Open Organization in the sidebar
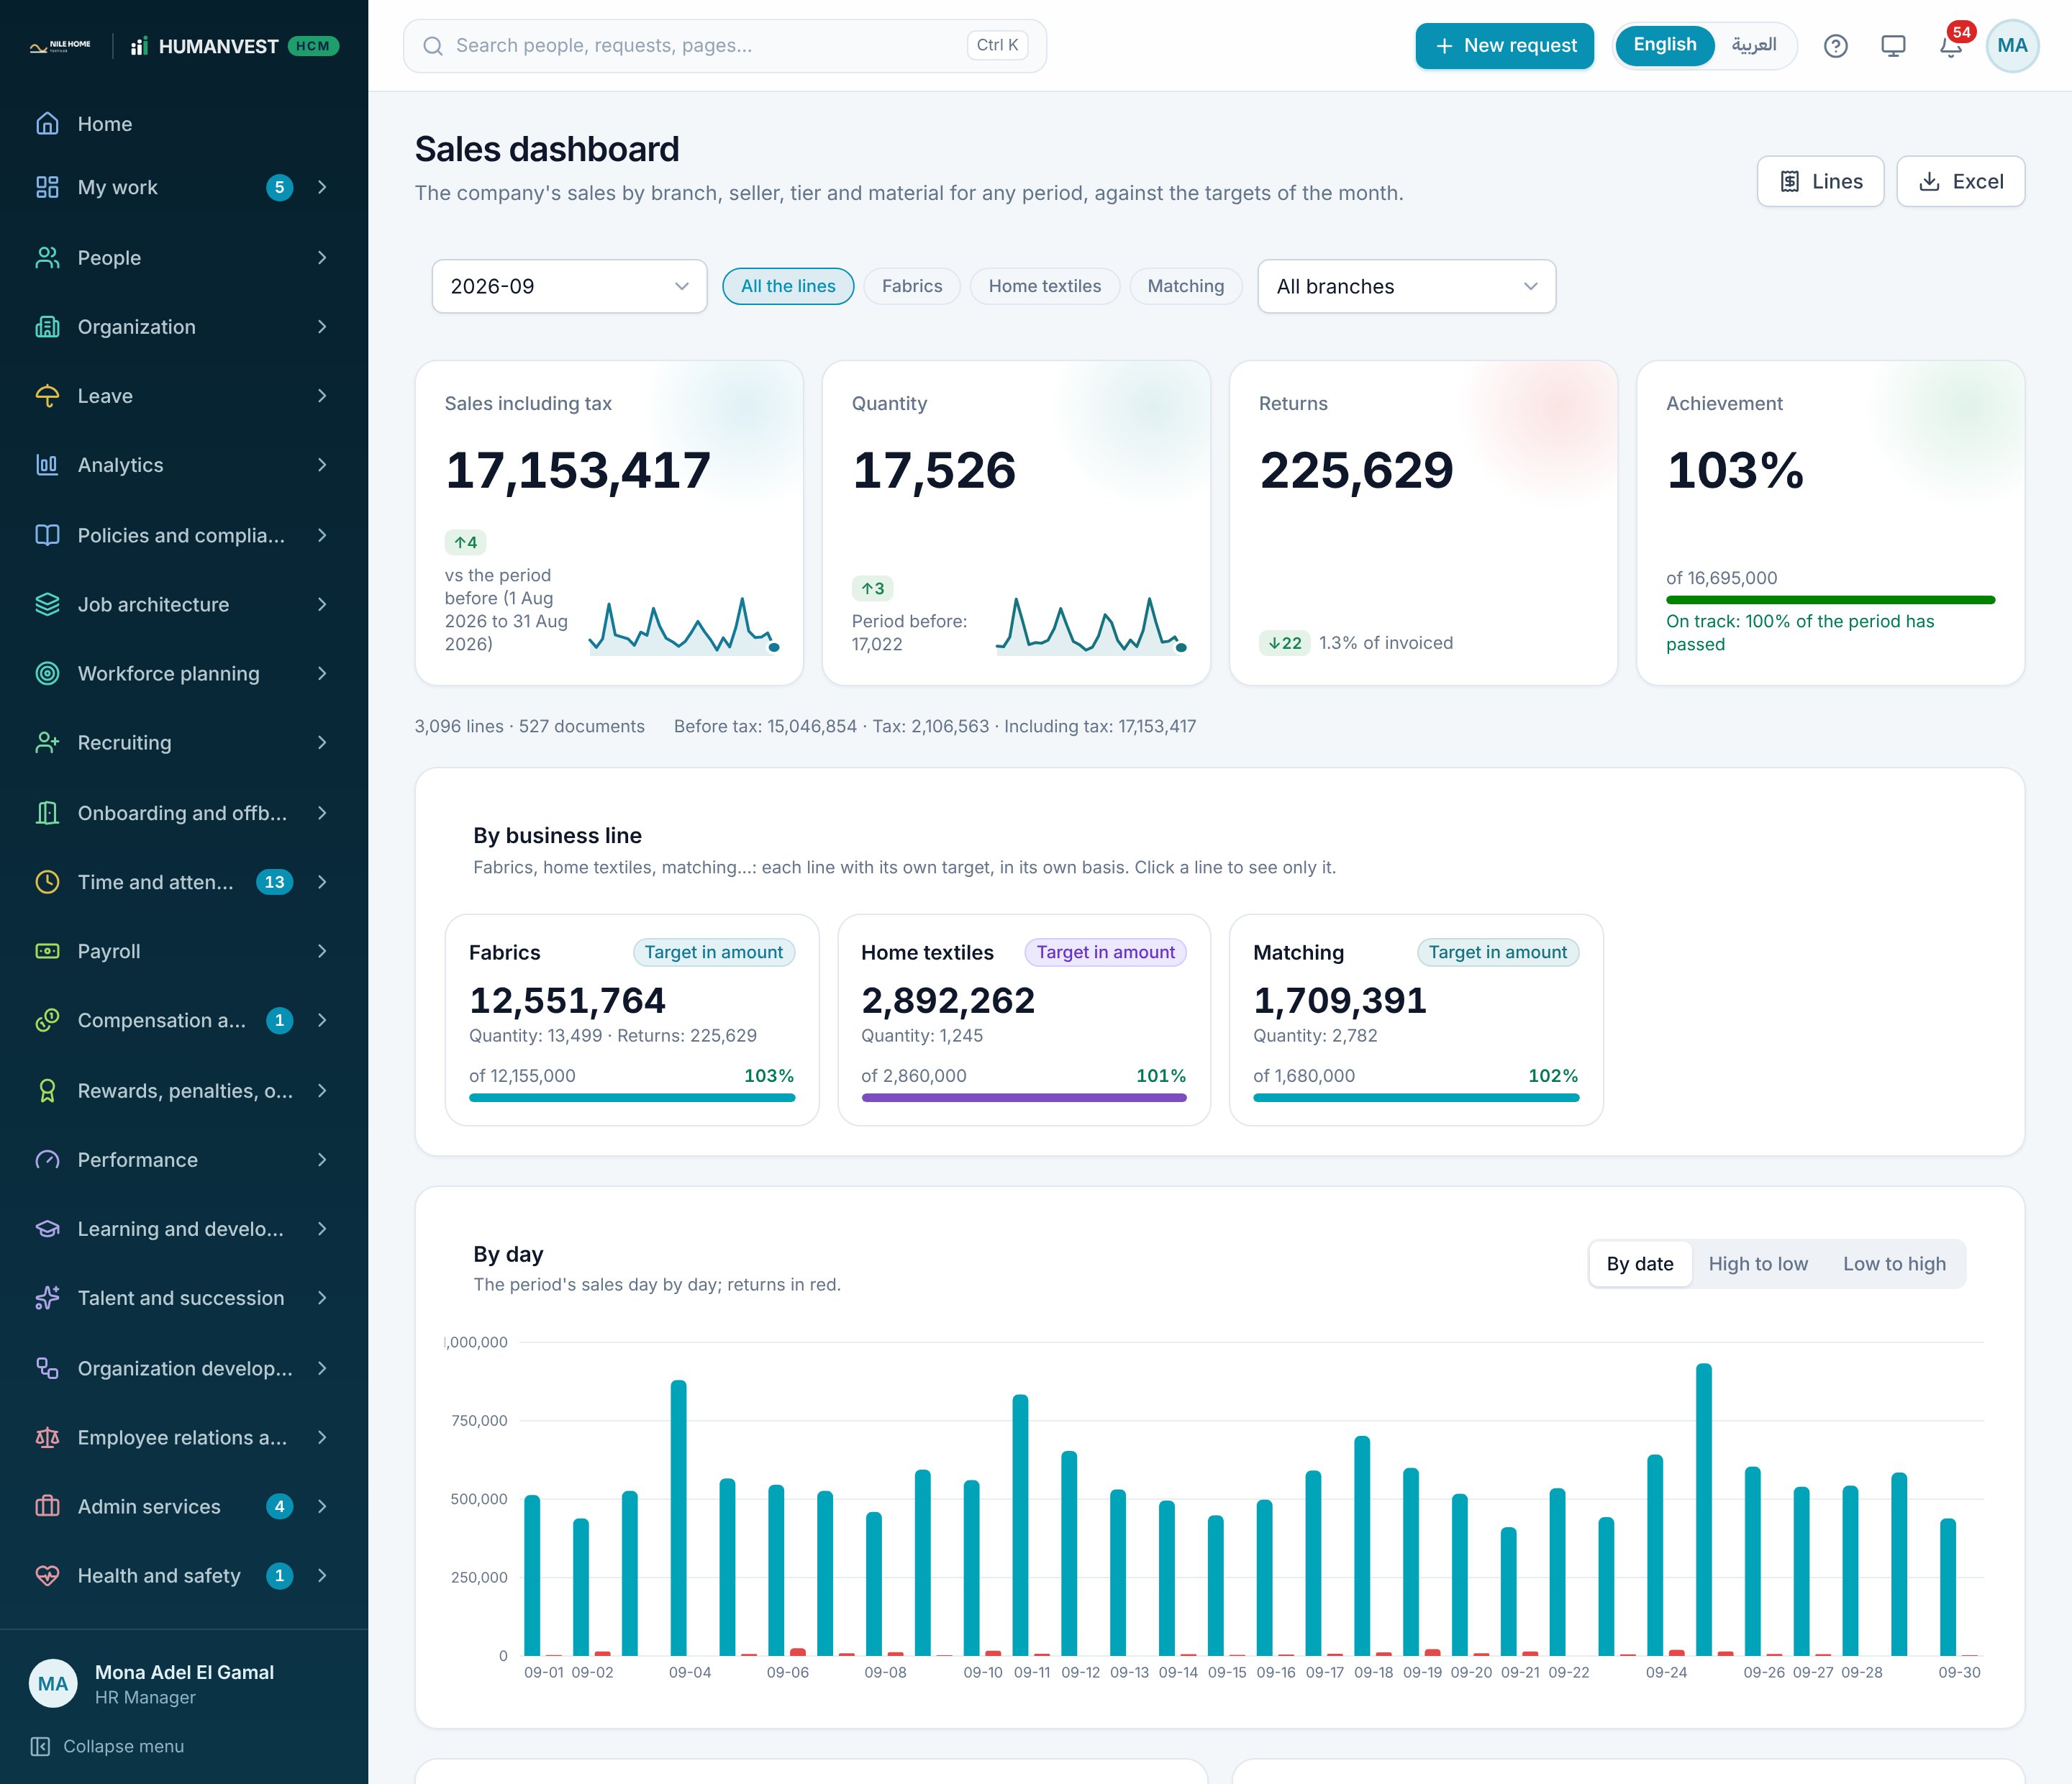 pyautogui.click(x=184, y=327)
